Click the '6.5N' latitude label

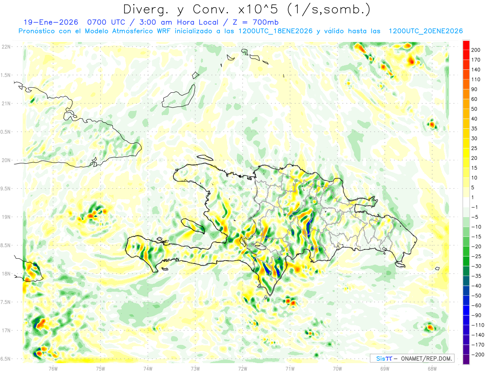pos(5,359)
